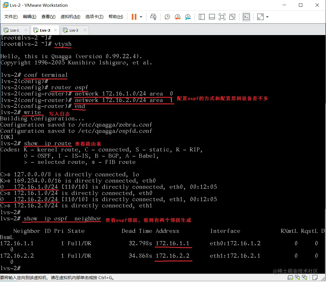Click the VMware Workstation title bar icon
Viewport: 326px width, 282px height.
click(6, 5)
